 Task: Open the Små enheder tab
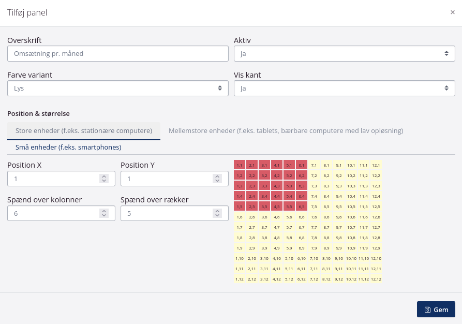(x=68, y=147)
